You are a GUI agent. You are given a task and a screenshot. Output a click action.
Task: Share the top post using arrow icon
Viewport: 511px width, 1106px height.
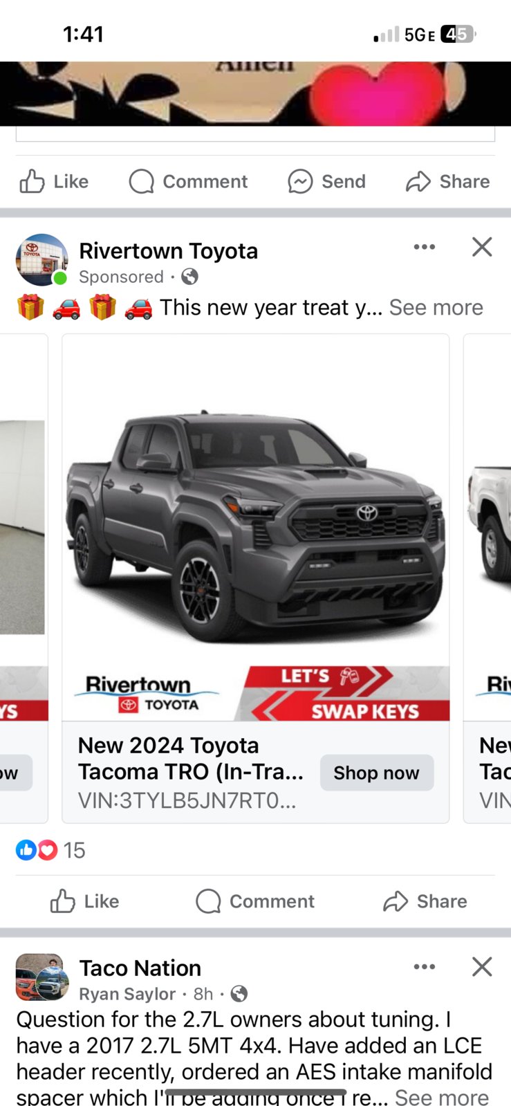(447, 181)
